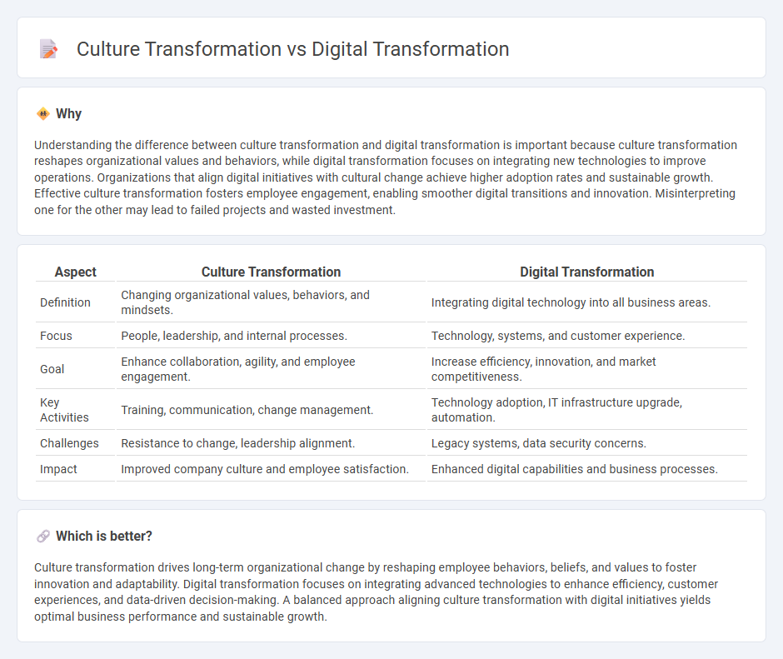Click the Why section heading
783x659 pixels.
click(68, 114)
